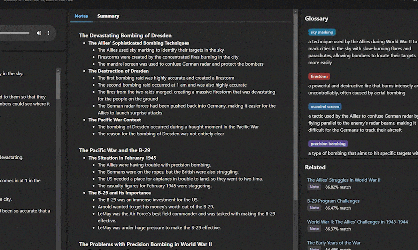The width and height of the screenshot is (418, 250).
Task: Click the "Devastating Bombing of Dresden" heading
Action: tap(125, 35)
